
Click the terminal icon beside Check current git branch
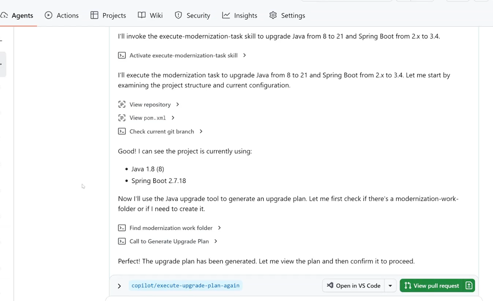point(122,131)
